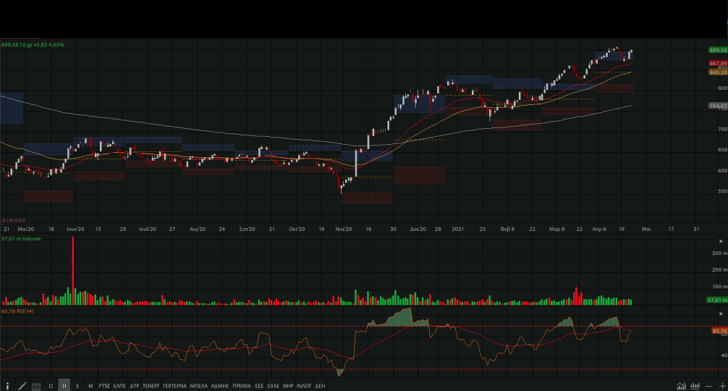Zoom in with the plus icon
This screenshot has height=391, width=728.
tap(722, 386)
